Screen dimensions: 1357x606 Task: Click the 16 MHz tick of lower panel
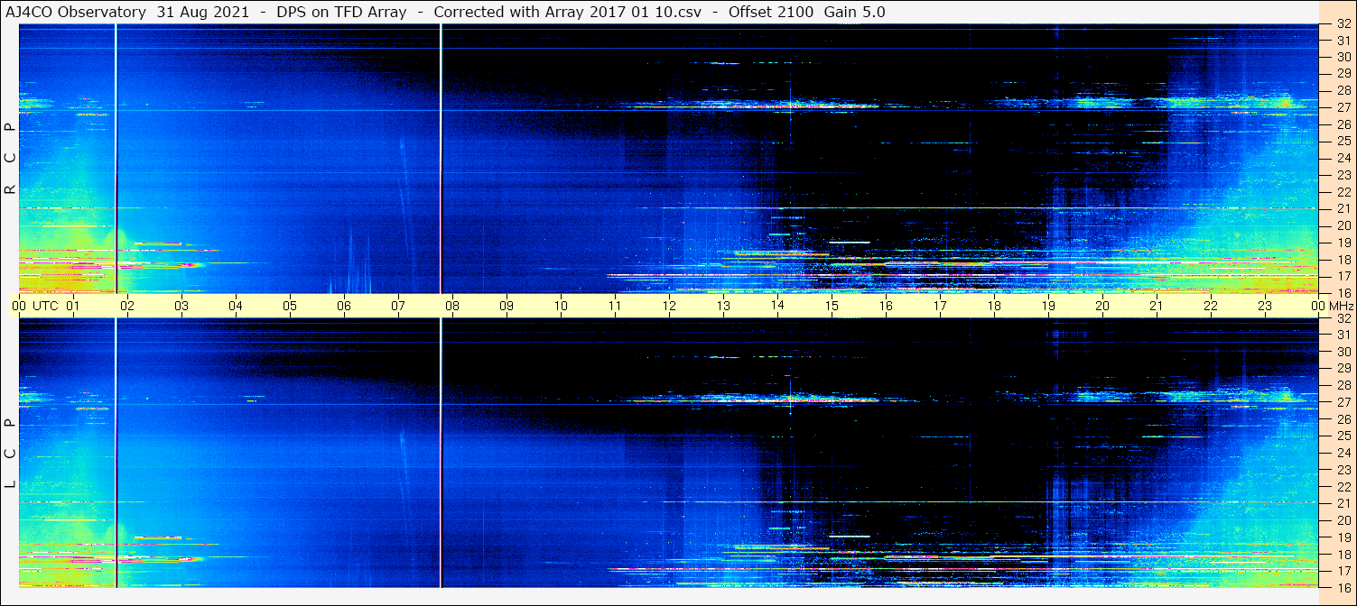click(x=1343, y=587)
